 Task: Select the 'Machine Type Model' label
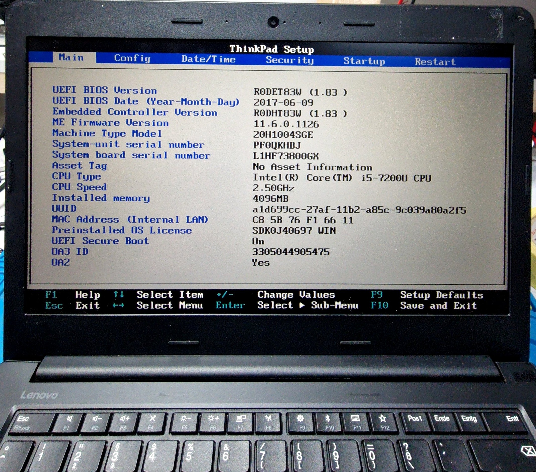pyautogui.click(x=107, y=133)
